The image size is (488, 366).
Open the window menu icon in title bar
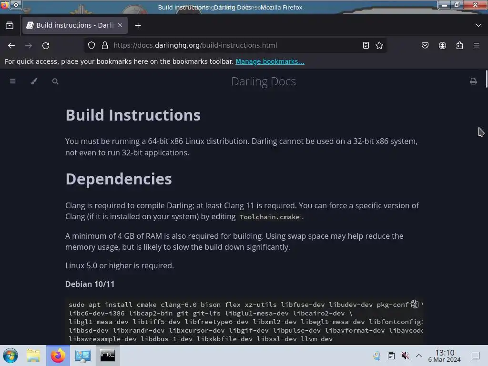[4, 5]
